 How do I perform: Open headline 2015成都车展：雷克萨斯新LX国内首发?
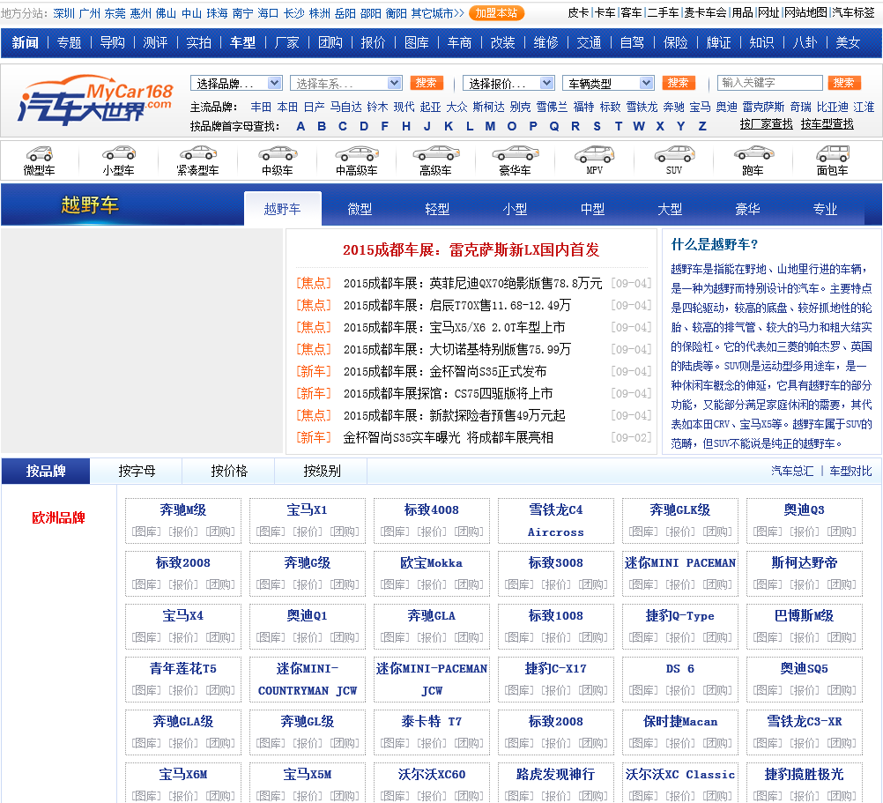471,249
